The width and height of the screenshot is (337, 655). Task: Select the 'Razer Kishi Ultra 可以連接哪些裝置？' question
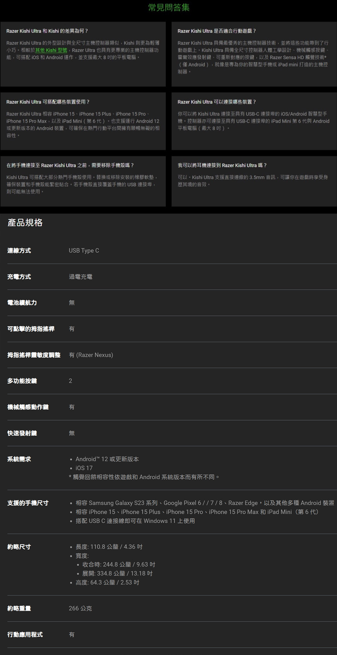click(217, 102)
